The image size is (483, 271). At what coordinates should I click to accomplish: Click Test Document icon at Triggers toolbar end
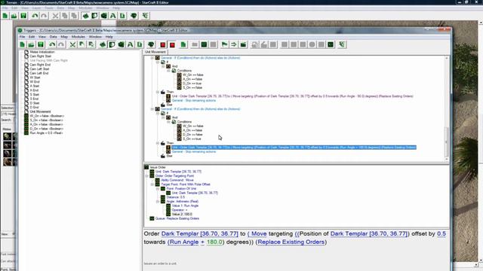pos(342,45)
